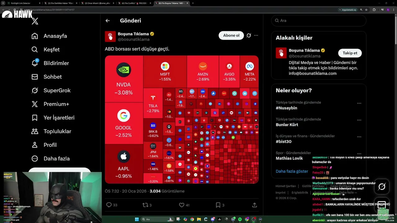397x223 pixels.
Task: Click Takip et to follow Boşuna Tıklama
Action: (350, 53)
